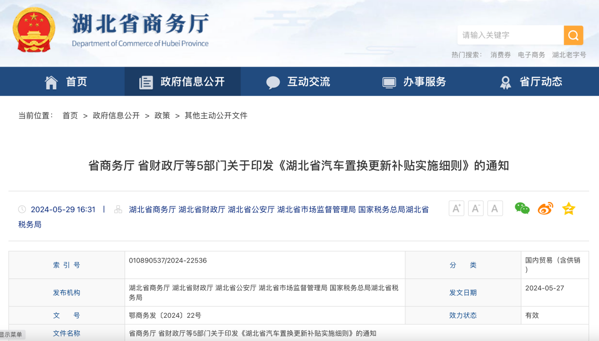This screenshot has width=599, height=341.
Task: Open the 电子商务 hot search link
Action: (532, 54)
